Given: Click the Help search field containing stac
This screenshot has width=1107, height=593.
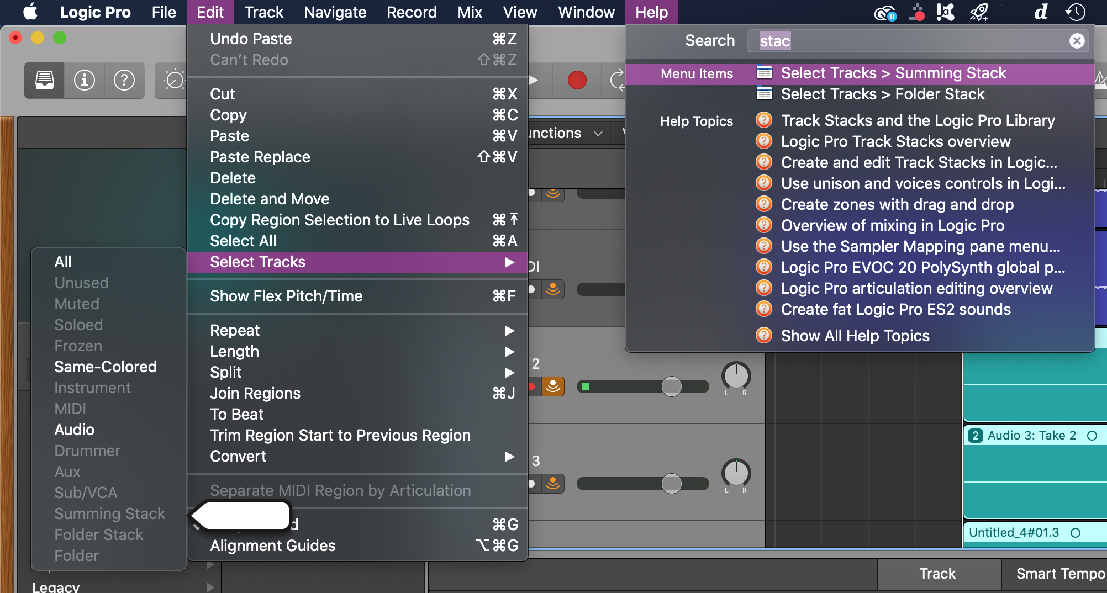Looking at the screenshot, I should point(918,41).
